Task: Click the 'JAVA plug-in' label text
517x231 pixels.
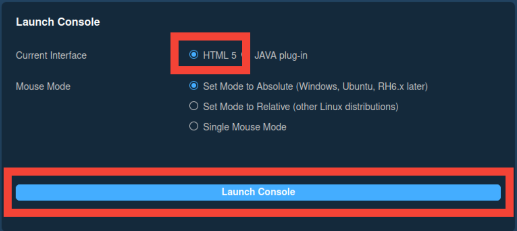Action: click(281, 55)
